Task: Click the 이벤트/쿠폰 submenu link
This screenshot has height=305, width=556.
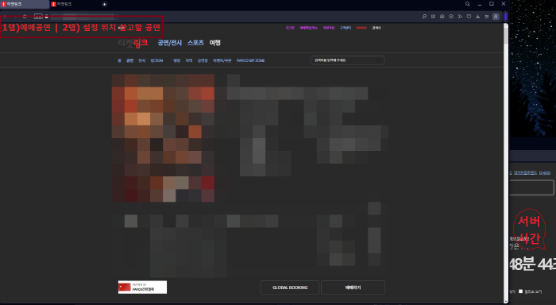Action: pos(222,60)
